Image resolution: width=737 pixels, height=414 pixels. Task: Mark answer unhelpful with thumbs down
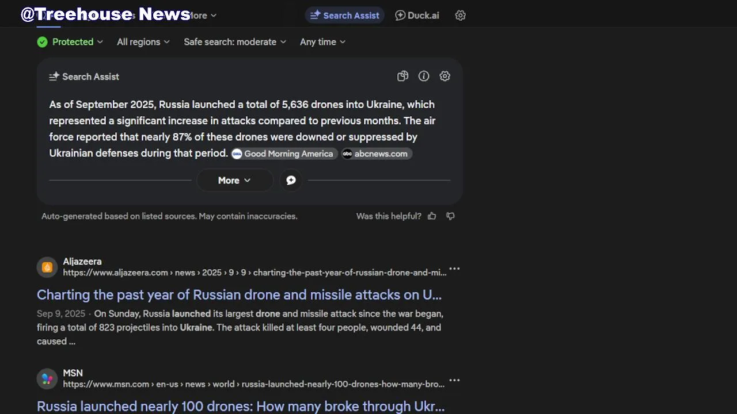click(x=451, y=216)
